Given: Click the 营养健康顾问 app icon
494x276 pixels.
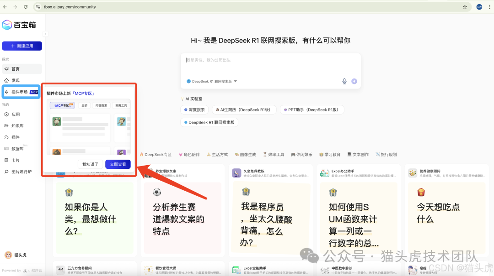Looking at the screenshot, I should (x=413, y=173).
